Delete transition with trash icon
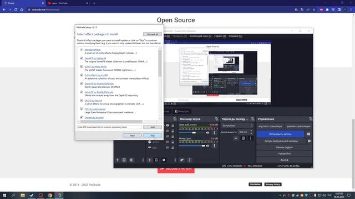The width and height of the screenshot is (355, 199). [x=243, y=138]
